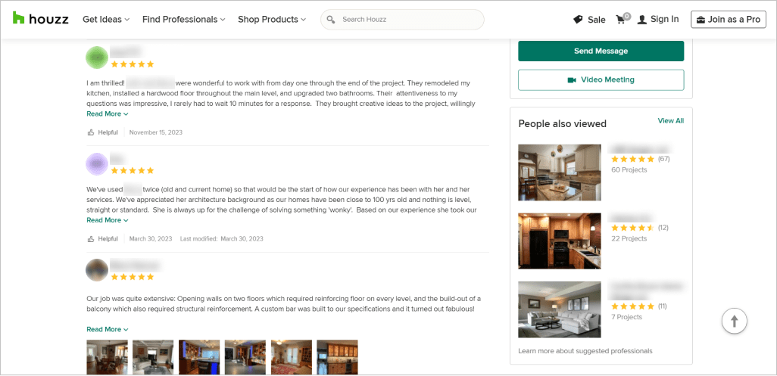Click thumbs-up Helpful on November 15 review
This screenshot has height=376, width=777.
click(91, 132)
